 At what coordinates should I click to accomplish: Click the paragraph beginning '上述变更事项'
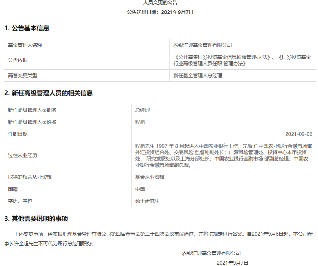click(x=159, y=239)
